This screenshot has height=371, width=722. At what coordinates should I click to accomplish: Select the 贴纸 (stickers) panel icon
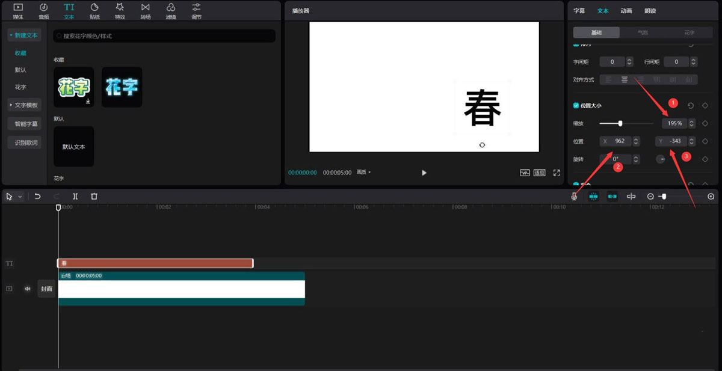94,9
